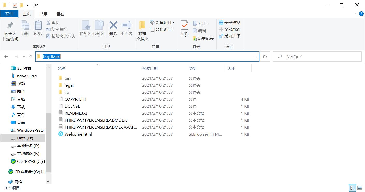Click the Rename (重命名) icon
Screen dimensions: 365x192
pyautogui.click(x=126, y=25)
